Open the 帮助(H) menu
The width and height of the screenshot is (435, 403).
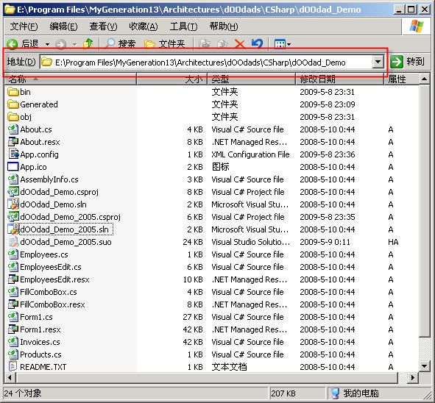(224, 26)
